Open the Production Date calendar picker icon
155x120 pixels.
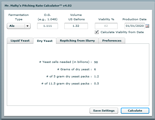coord(147,26)
